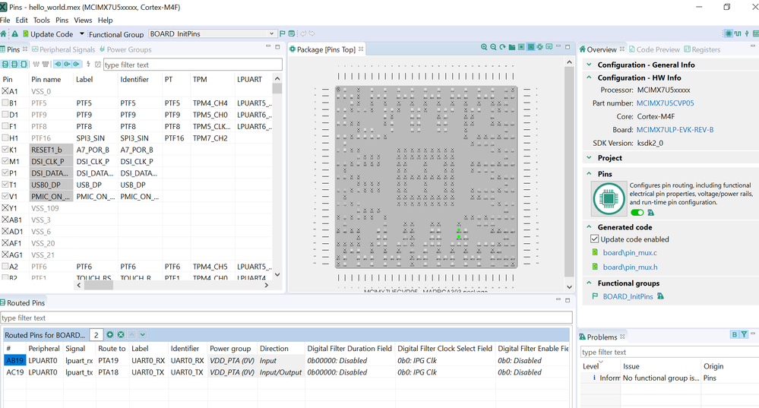Toggle the checkbox for pin M1 DSI_CLK_P
Viewport: 759px width, 408px height.
[5, 160]
